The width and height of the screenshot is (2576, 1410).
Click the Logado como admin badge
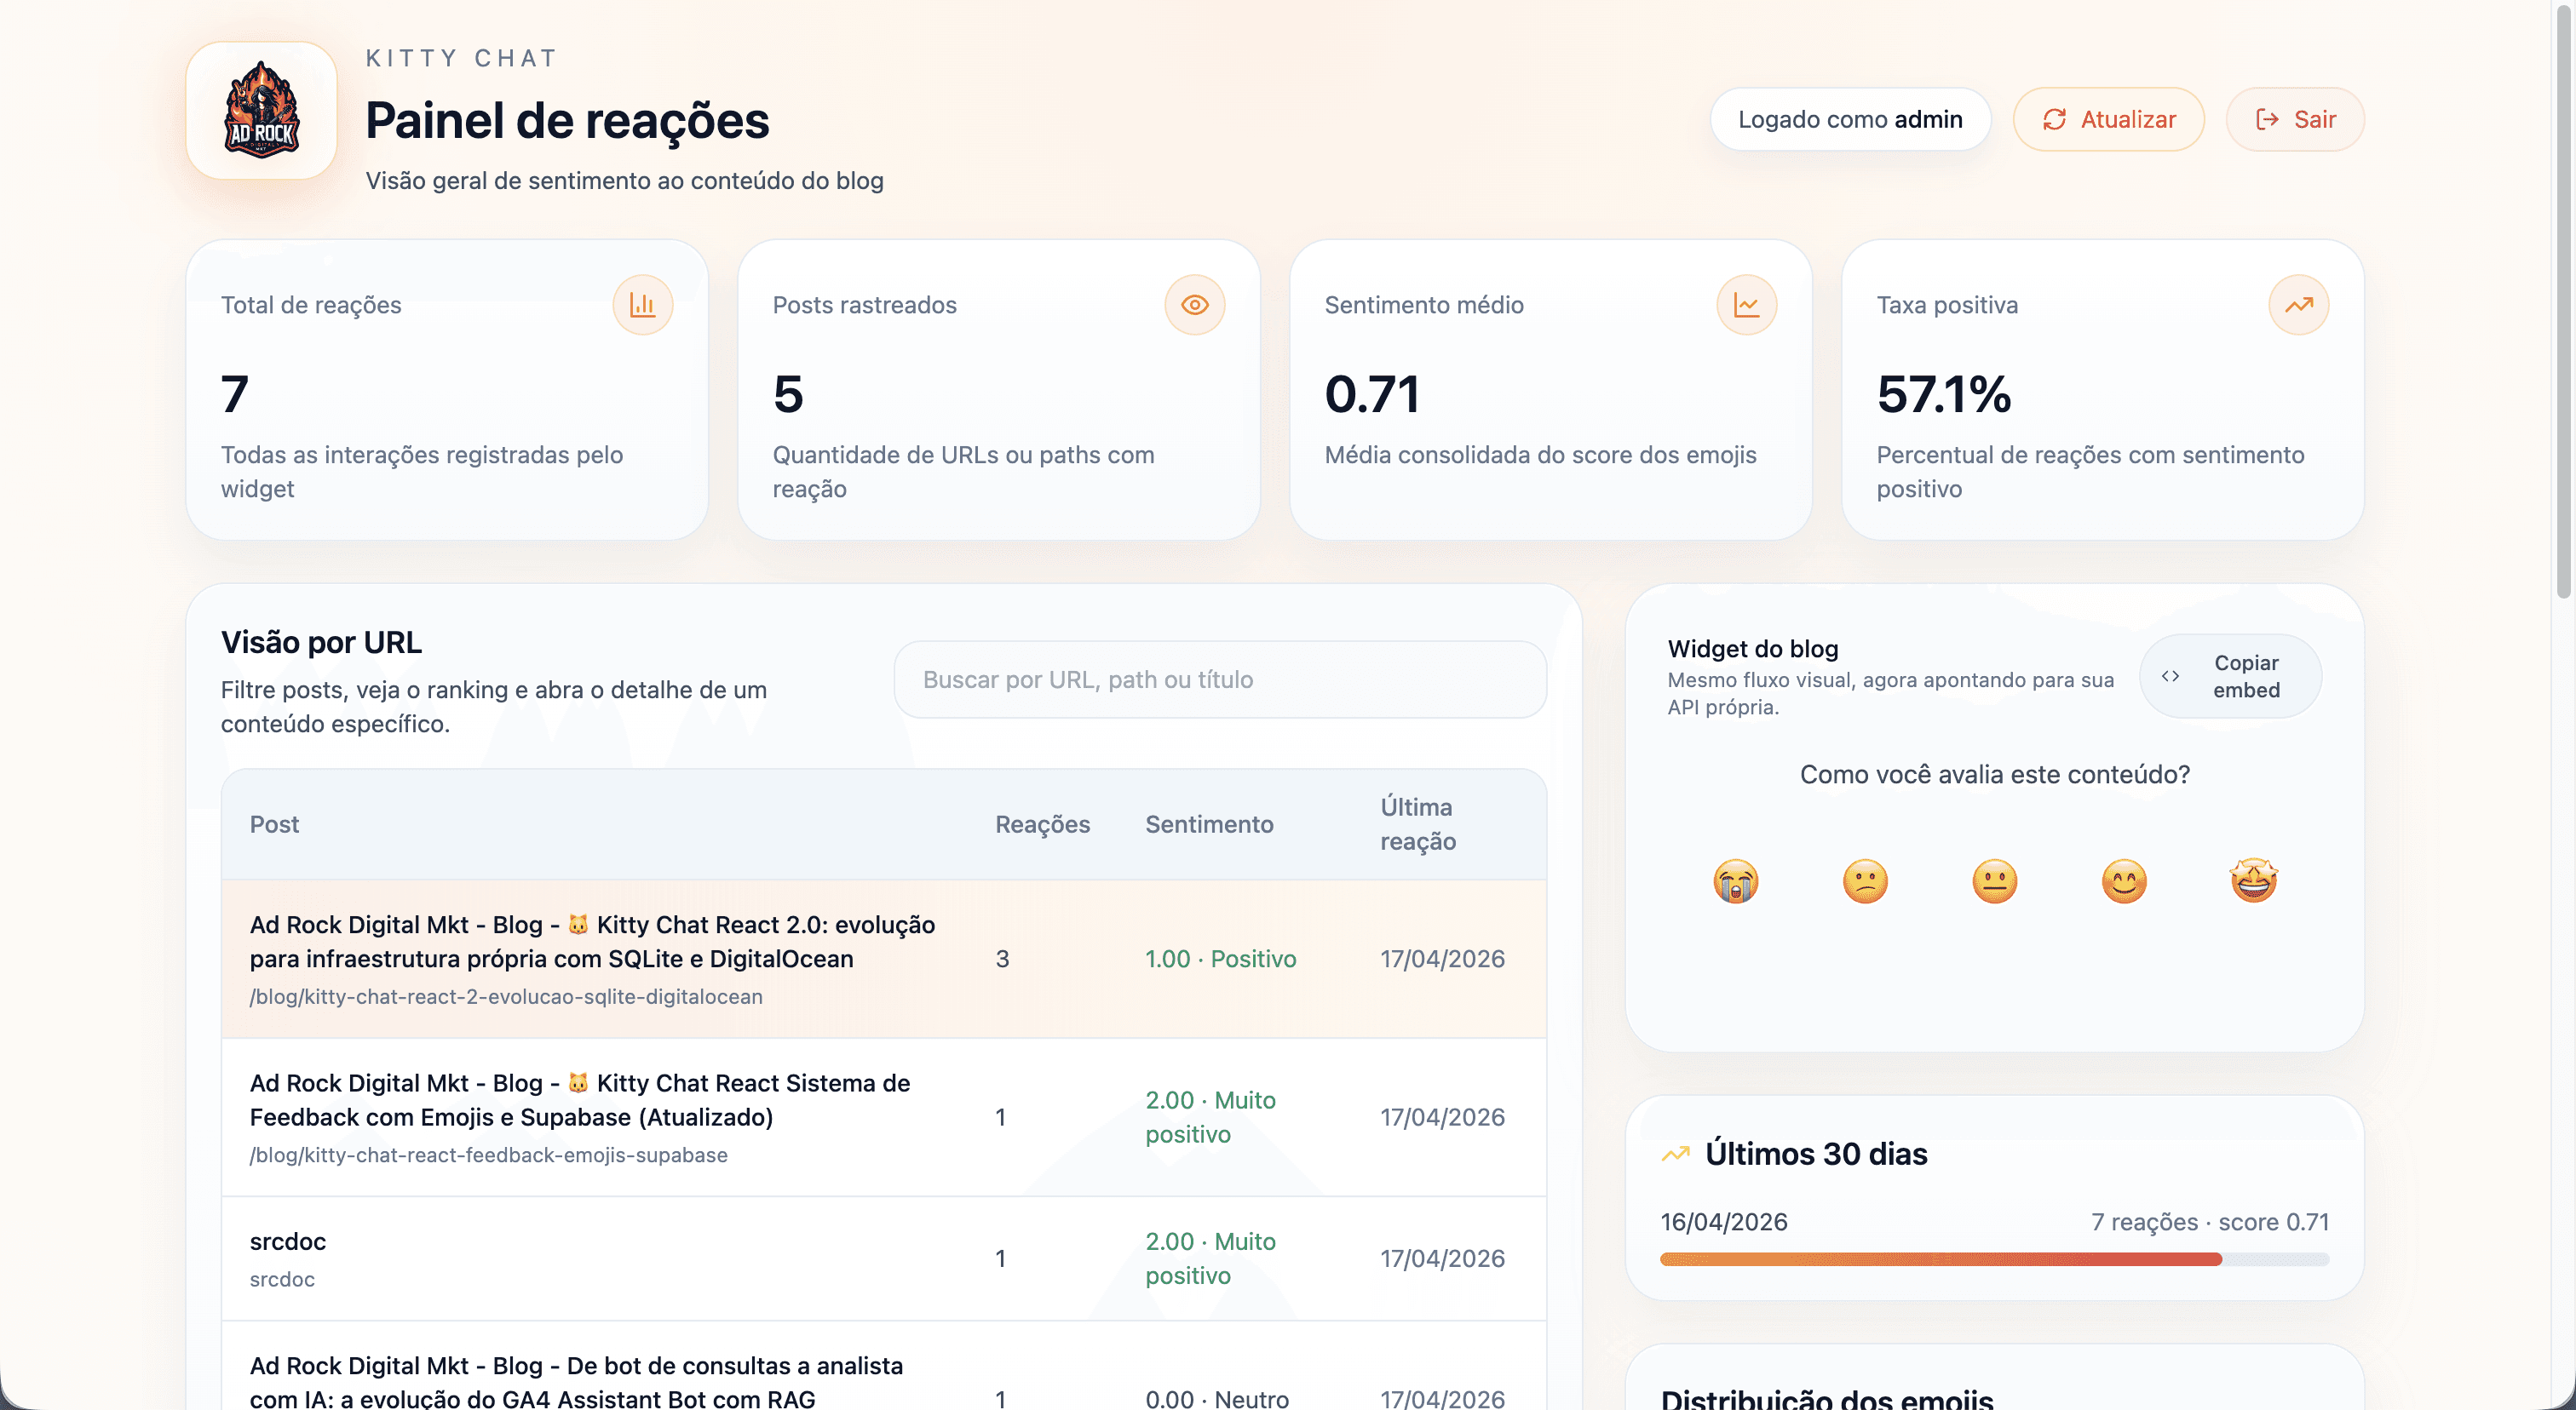(1850, 120)
